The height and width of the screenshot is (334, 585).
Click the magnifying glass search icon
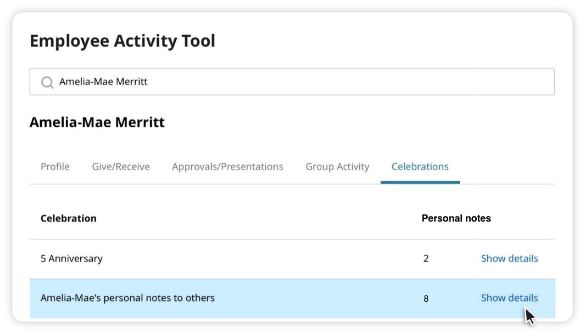[x=47, y=82]
